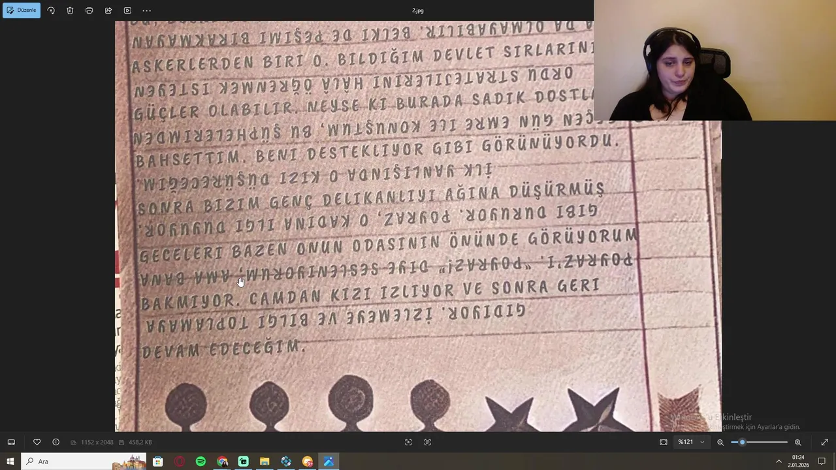Image resolution: width=836 pixels, height=470 pixels.
Task: Fit image to window icon
Action: 664,442
